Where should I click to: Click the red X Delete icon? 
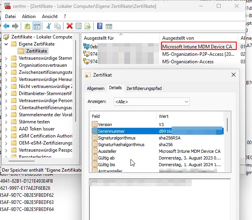point(70,26)
